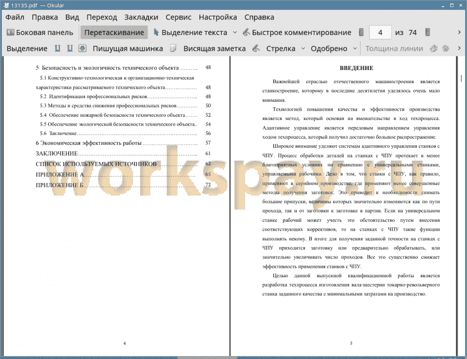Maximize the Okular window

pyautogui.click(x=452, y=5)
